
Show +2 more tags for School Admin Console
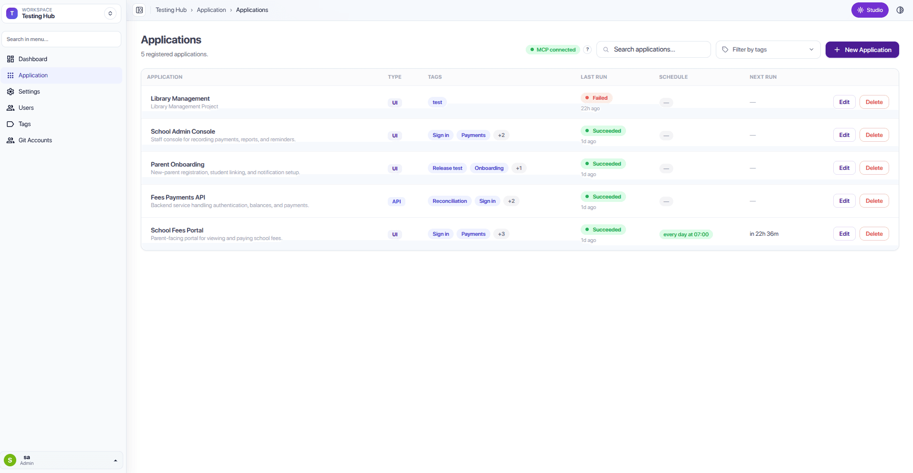click(x=501, y=136)
